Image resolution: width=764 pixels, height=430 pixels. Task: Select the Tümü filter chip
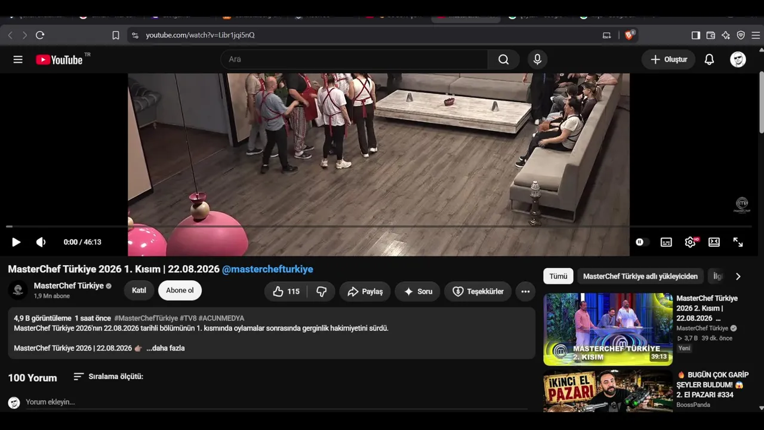(x=558, y=277)
